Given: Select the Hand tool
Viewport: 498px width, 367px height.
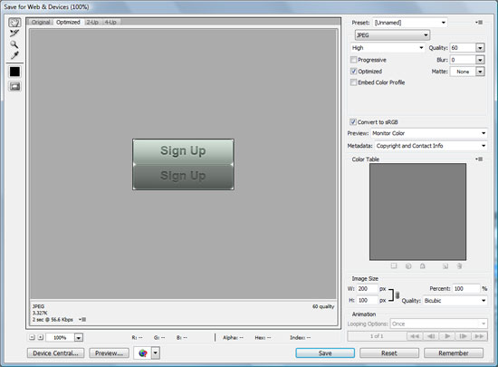Looking at the screenshot, I should pyautogui.click(x=14, y=23).
